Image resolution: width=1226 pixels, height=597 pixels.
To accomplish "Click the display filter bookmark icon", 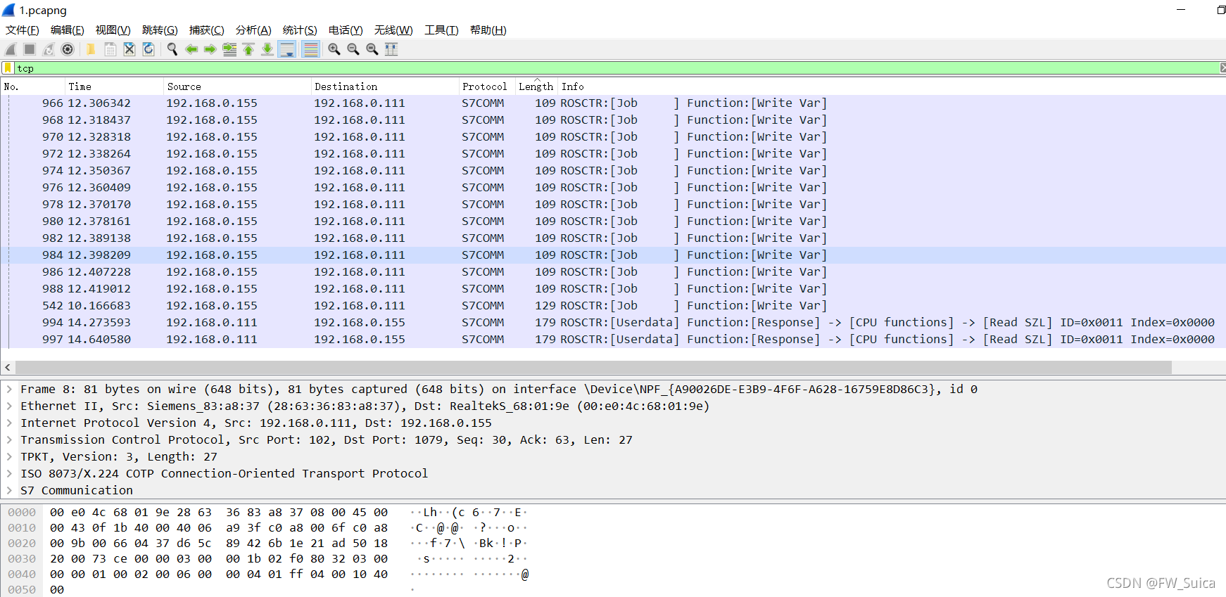I will click(8, 68).
